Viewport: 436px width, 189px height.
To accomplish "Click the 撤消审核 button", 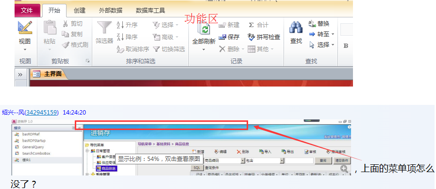I will (336, 152).
